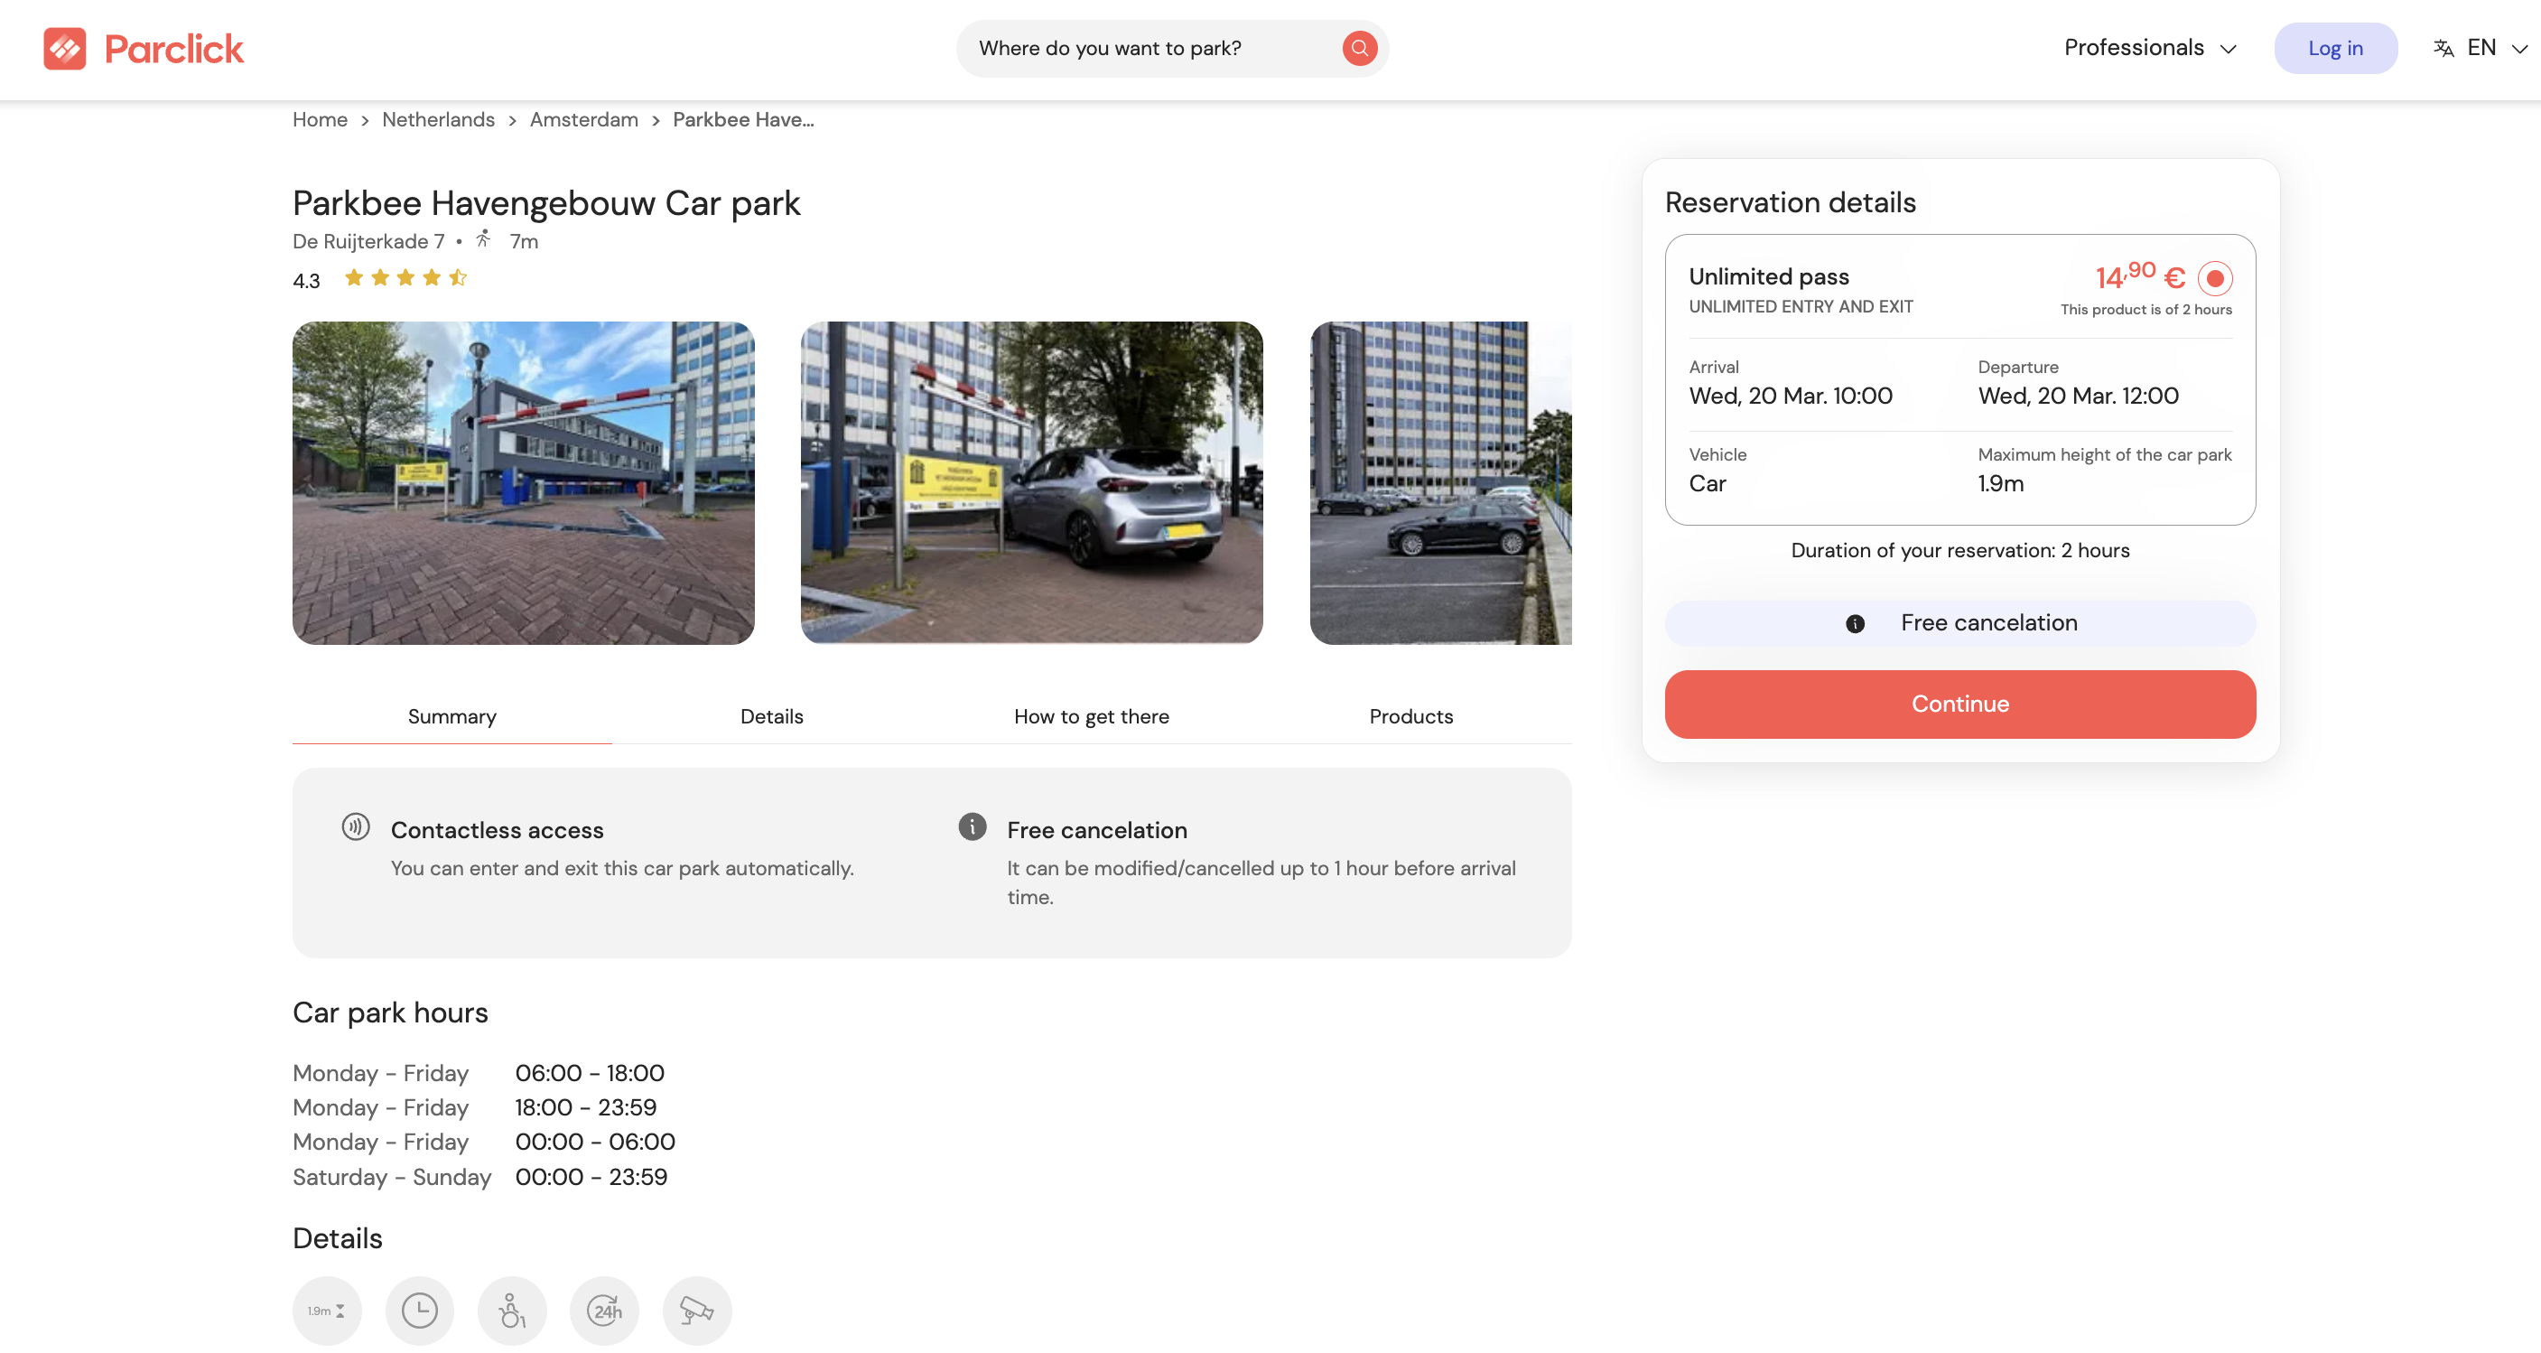The width and height of the screenshot is (2541, 1353).
Task: Click the Continue button
Action: point(1959,704)
